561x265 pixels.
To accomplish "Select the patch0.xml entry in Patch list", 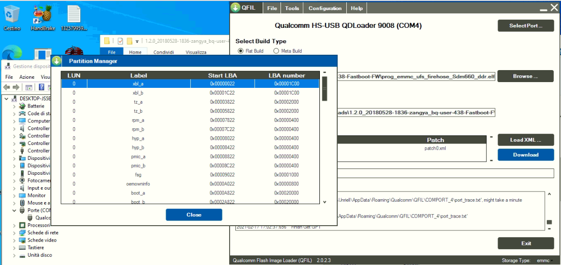I will (x=435, y=148).
